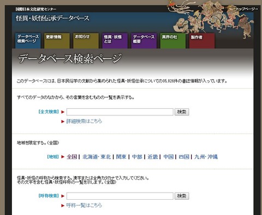The width and height of the screenshot is (262, 215).
Task: Open the データベース検索ページ tab
Action: (x=28, y=40)
